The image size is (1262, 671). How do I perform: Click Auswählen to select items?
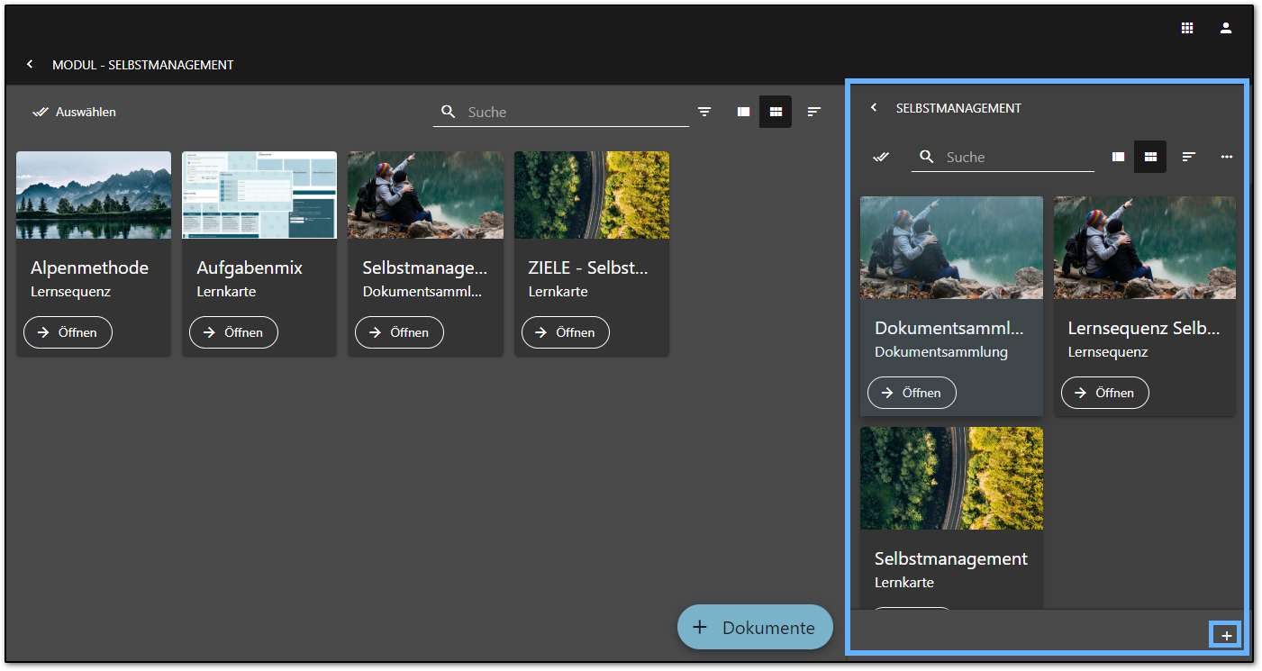pos(74,113)
